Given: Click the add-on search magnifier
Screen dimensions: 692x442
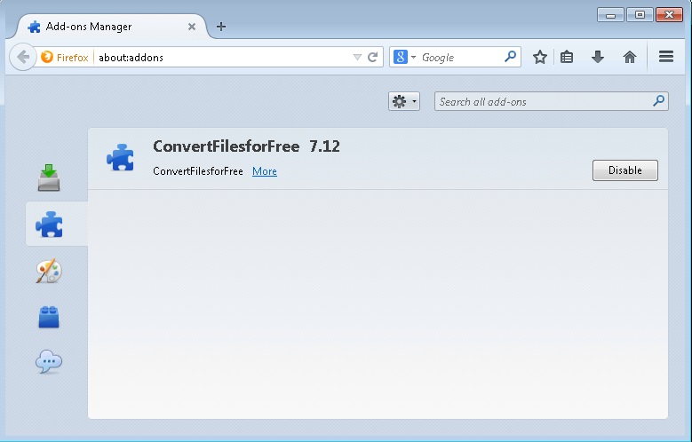Looking at the screenshot, I should pyautogui.click(x=659, y=101).
